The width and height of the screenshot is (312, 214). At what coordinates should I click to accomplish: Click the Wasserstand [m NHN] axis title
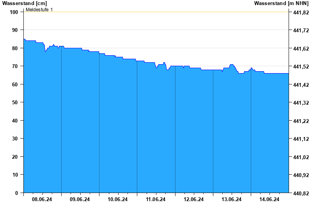point(281,3)
